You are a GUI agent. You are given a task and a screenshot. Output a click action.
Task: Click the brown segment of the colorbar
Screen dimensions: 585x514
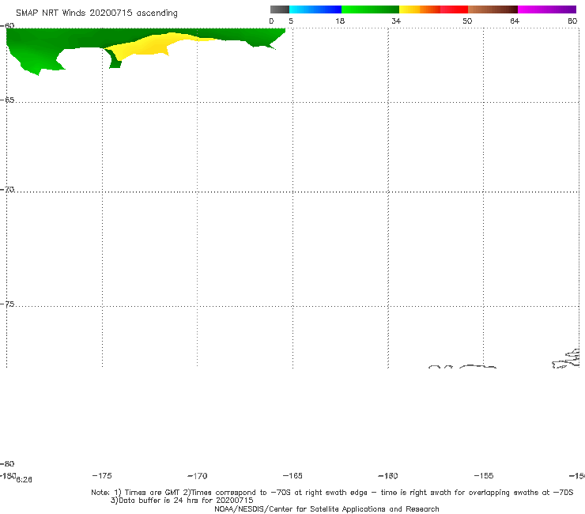point(493,9)
